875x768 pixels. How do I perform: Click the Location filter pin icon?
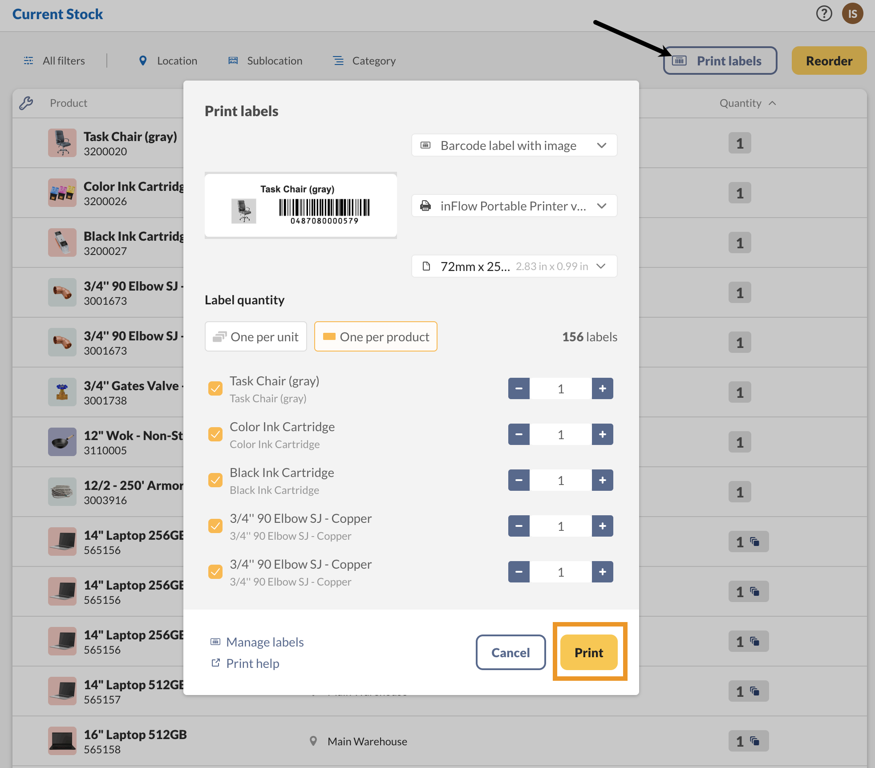click(143, 61)
